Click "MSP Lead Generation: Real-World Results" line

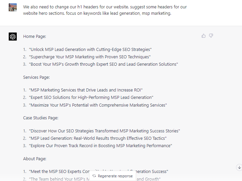tap(98, 138)
